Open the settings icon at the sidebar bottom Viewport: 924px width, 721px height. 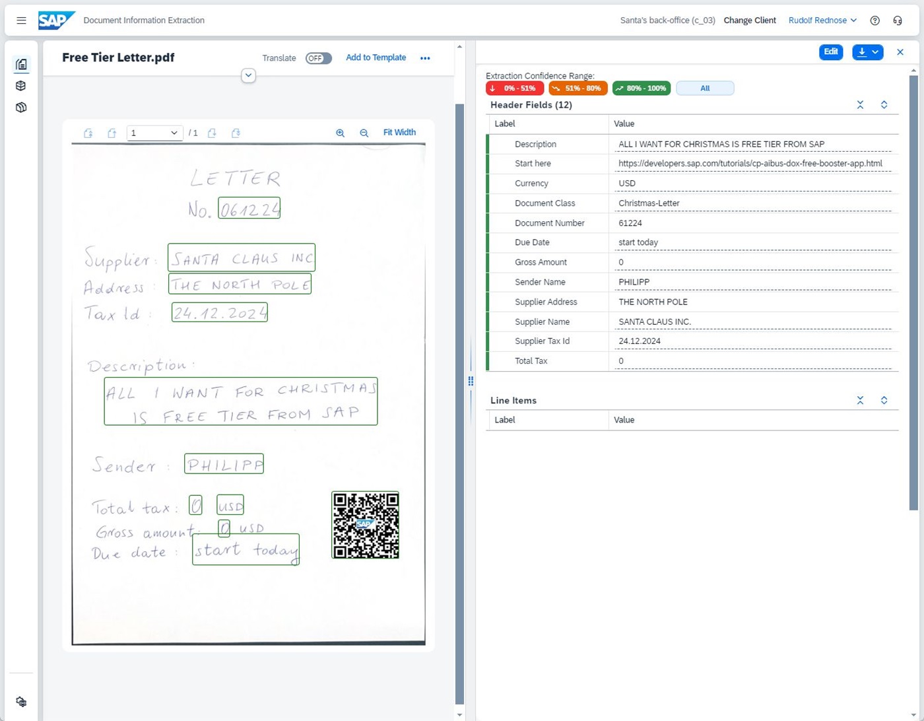click(x=21, y=701)
